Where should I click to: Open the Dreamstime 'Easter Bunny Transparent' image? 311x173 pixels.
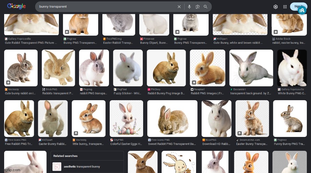point(252,118)
